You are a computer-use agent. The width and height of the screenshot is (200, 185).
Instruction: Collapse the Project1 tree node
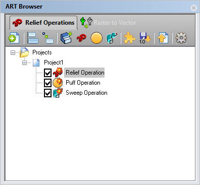click(25, 63)
